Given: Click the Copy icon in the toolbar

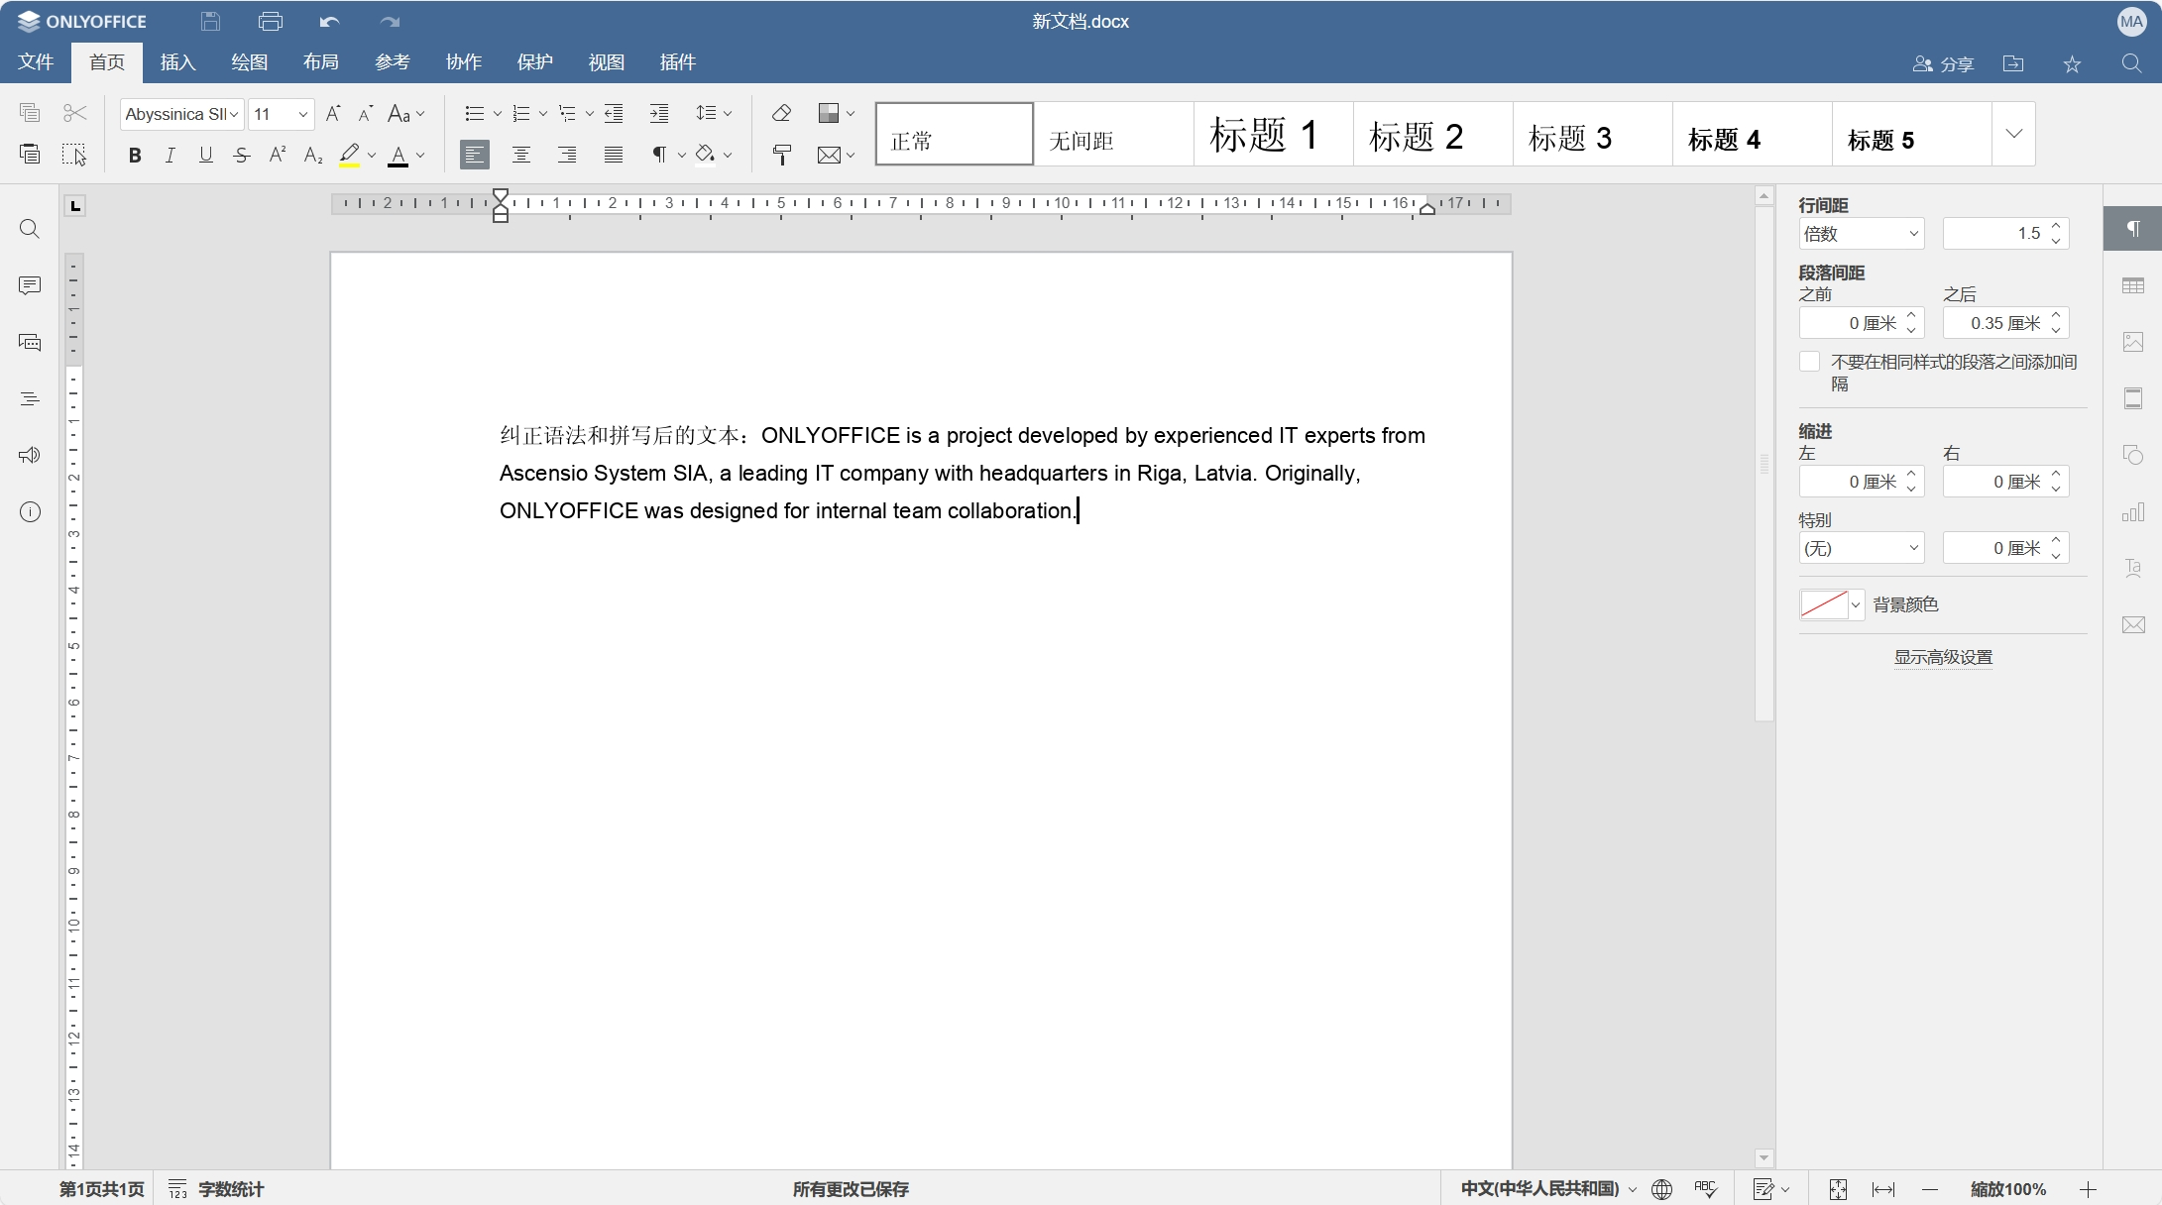Looking at the screenshot, I should (30, 113).
